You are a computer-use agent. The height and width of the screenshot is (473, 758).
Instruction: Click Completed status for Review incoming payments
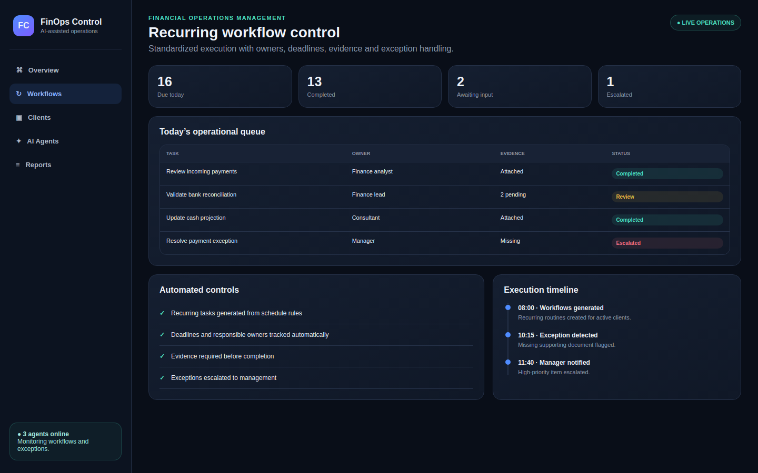[x=667, y=173]
